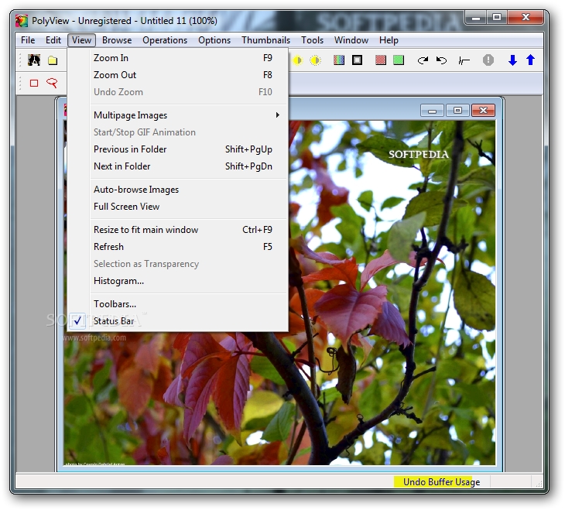Image resolution: width=565 pixels, height=510 pixels.
Task: Open the Thumbnails menu
Action: 266,40
